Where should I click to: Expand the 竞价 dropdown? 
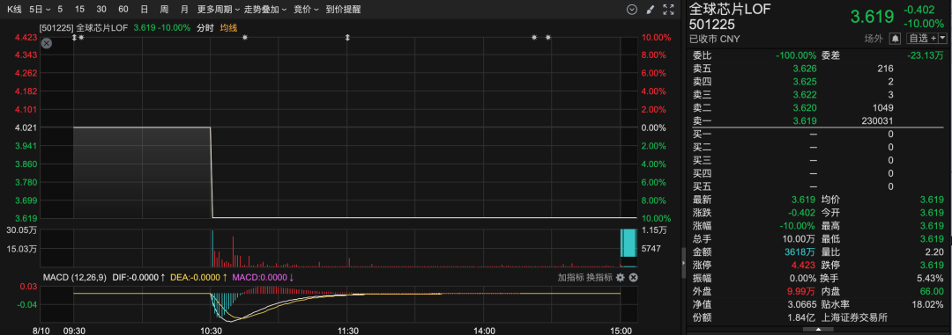[307, 9]
